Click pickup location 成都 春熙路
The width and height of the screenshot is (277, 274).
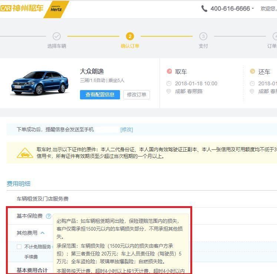tap(188, 91)
